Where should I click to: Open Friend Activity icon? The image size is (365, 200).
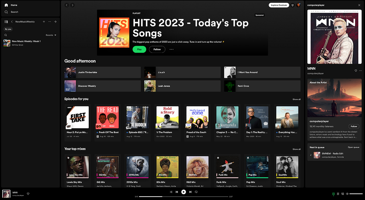coord(293,5)
